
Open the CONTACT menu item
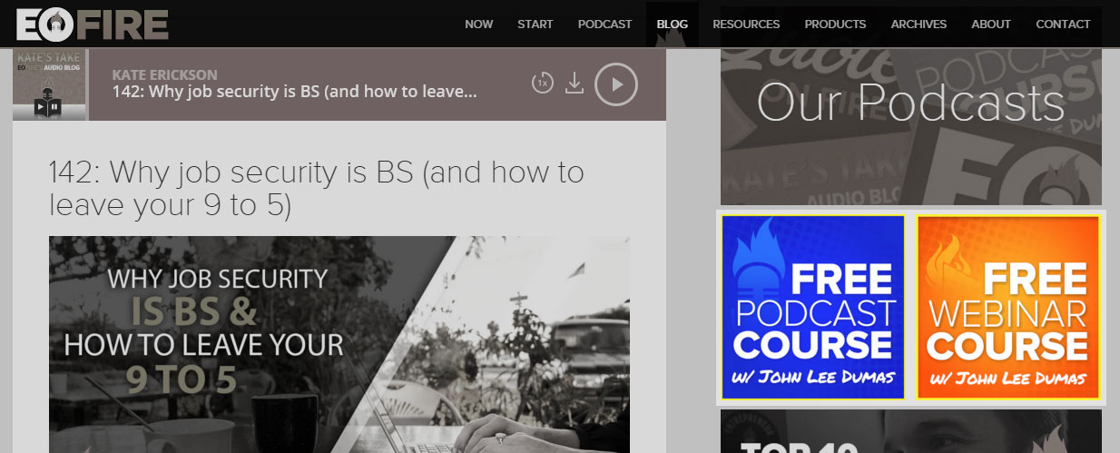(1063, 25)
